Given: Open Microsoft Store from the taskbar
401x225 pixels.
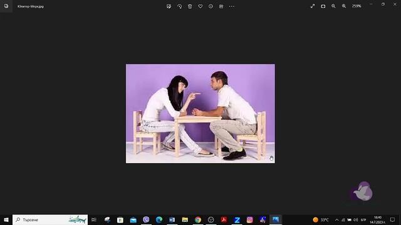Looking at the screenshot, I should point(120,219).
